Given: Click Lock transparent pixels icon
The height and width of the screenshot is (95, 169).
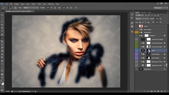Looking at the screenshot, I should point(140,22).
